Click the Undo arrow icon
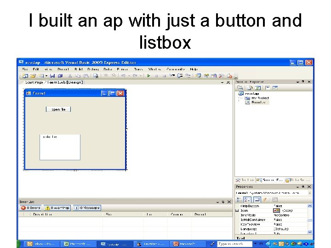This screenshot has width=331, height=248. 123,75
